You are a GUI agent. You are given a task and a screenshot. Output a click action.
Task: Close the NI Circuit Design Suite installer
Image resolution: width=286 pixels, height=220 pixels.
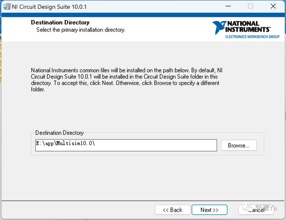click(x=273, y=6)
